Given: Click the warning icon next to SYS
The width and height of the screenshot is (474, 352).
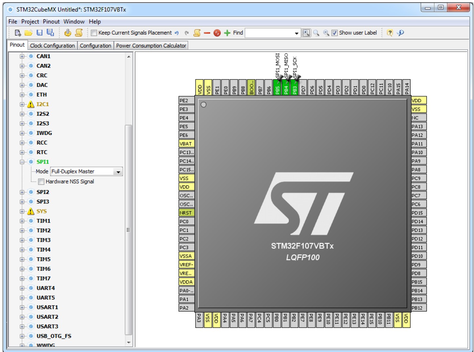Looking at the screenshot, I should [31, 211].
